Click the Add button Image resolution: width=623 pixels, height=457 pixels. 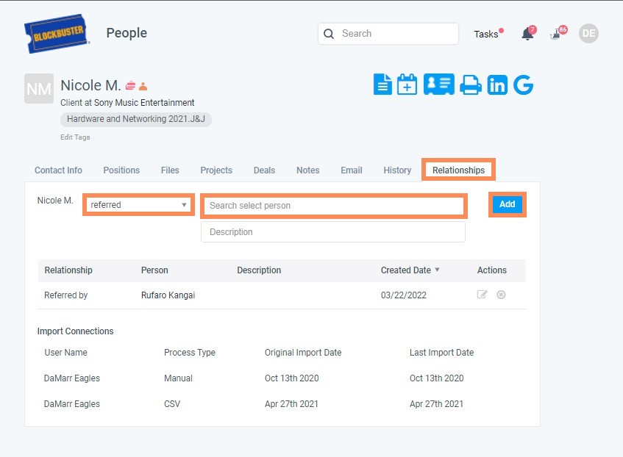tap(506, 204)
